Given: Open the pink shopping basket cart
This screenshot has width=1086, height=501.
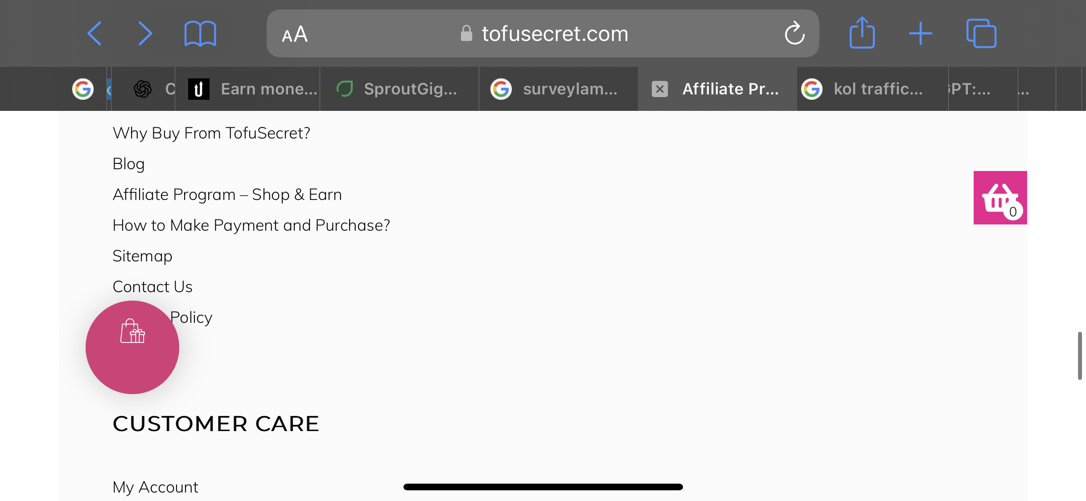Looking at the screenshot, I should pyautogui.click(x=1000, y=198).
